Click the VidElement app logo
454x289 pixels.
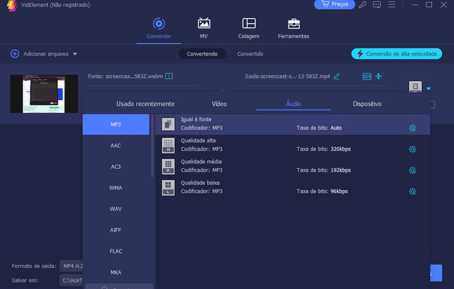(12, 5)
